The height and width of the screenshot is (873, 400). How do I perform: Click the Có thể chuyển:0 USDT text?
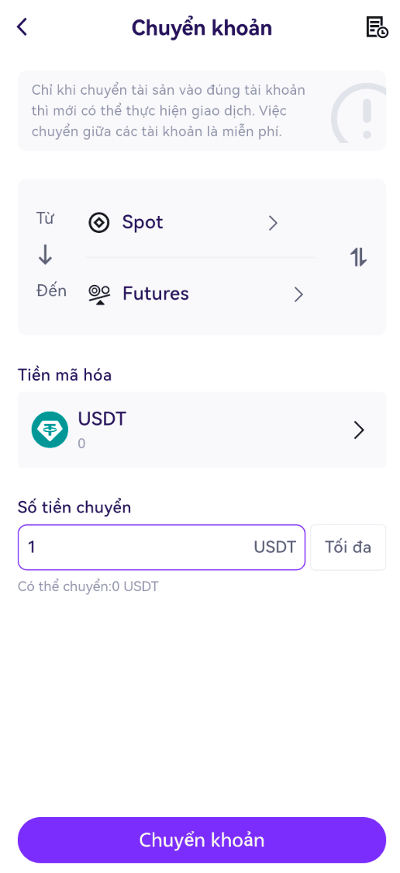pos(88,586)
